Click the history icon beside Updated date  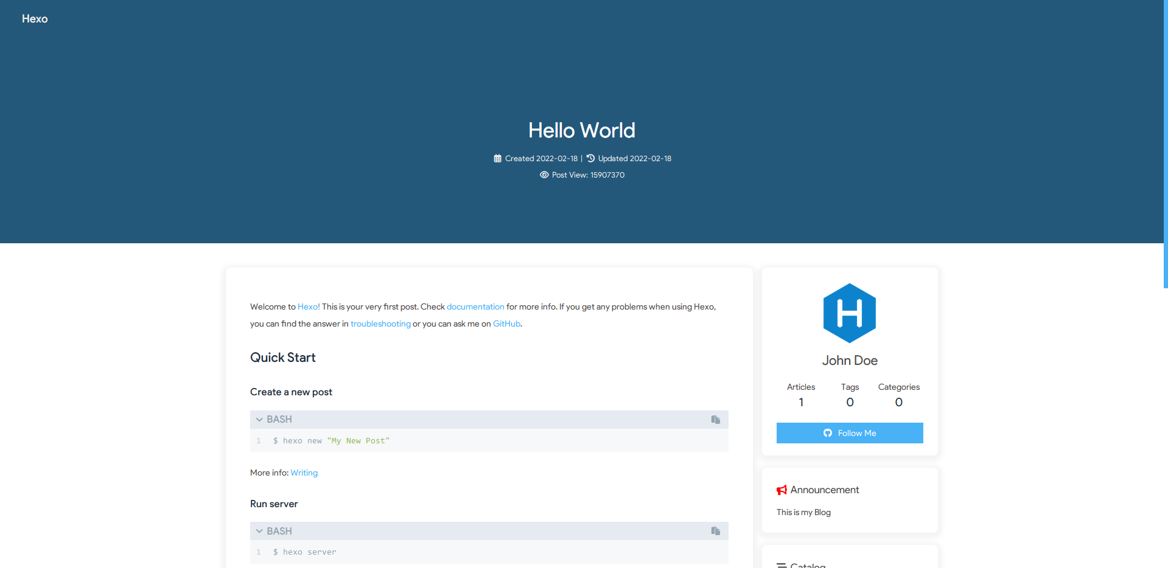tap(590, 158)
